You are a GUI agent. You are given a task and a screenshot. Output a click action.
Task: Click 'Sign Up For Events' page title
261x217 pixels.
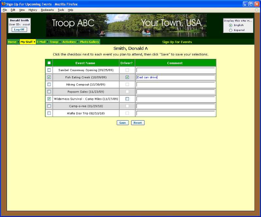coord(177,42)
